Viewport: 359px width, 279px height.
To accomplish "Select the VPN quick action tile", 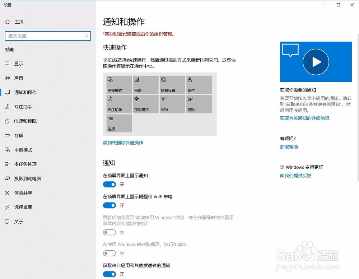I will (x=172, y=104).
